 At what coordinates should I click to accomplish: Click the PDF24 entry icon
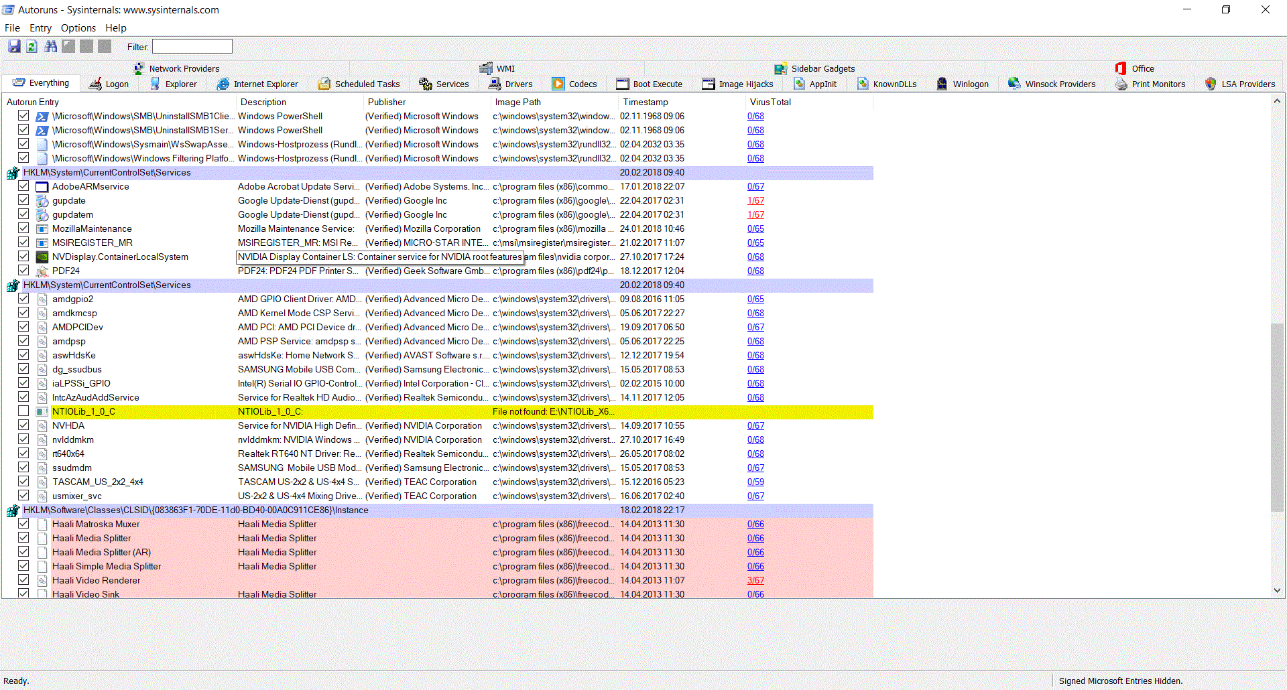click(x=42, y=271)
